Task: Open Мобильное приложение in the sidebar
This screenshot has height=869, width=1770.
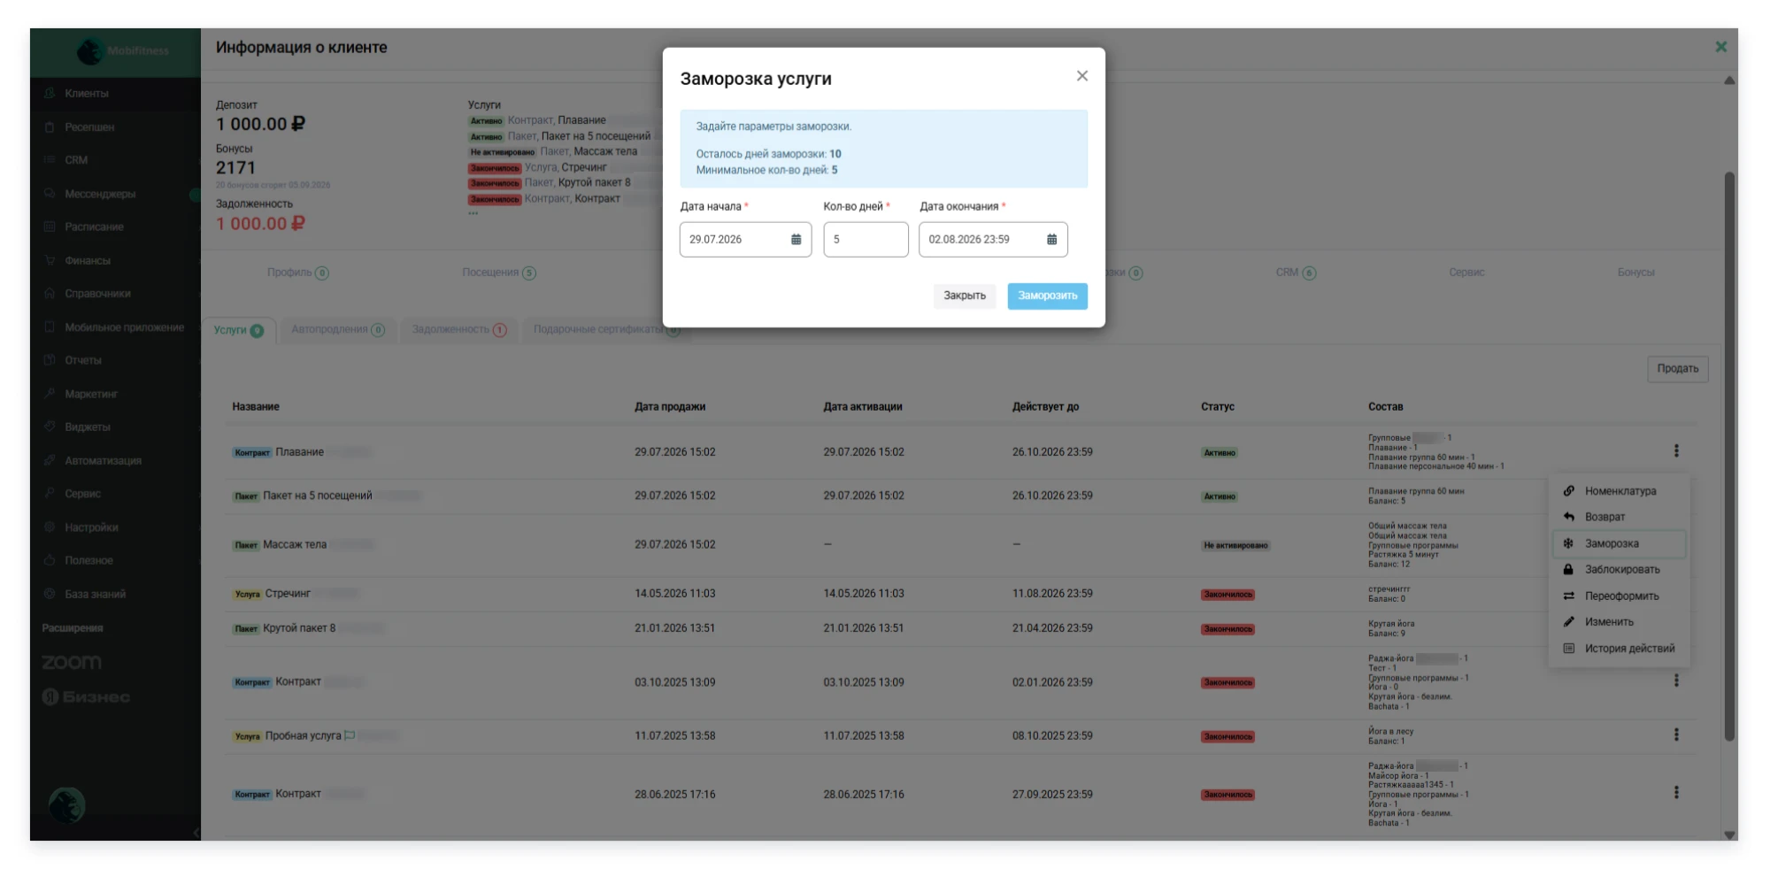Action: point(115,327)
